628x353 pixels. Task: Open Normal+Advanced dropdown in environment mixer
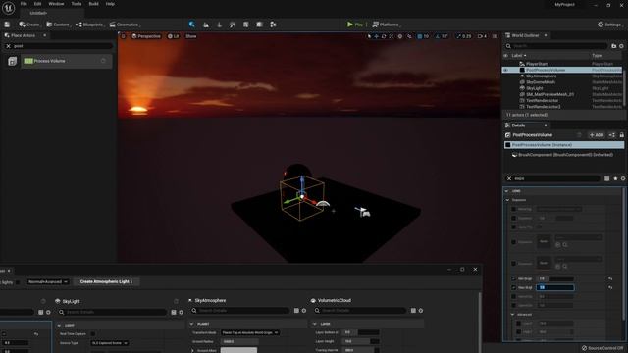48,281
